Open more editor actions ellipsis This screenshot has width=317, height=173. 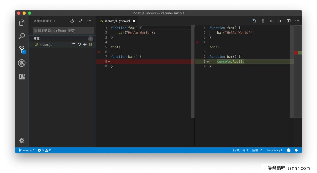[297, 21]
